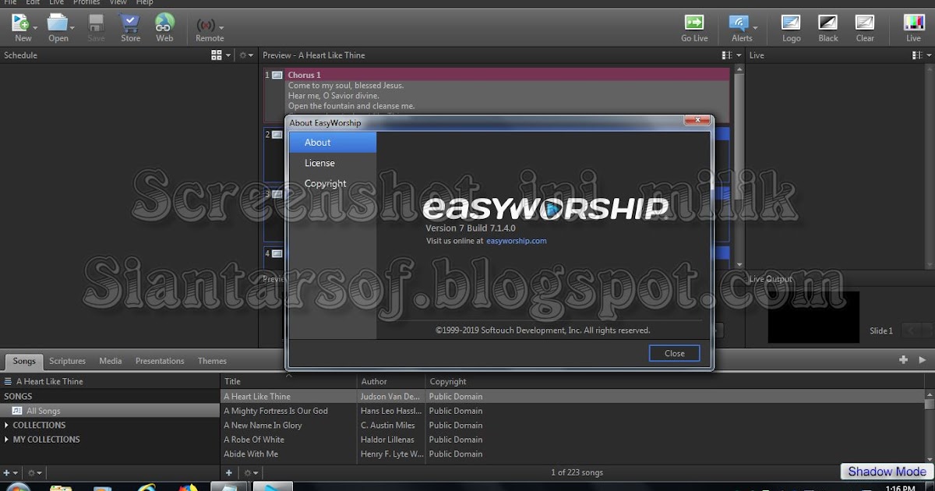Open the Remote dropdown arrow
Viewport: 935px width, 491px height.
[221, 27]
